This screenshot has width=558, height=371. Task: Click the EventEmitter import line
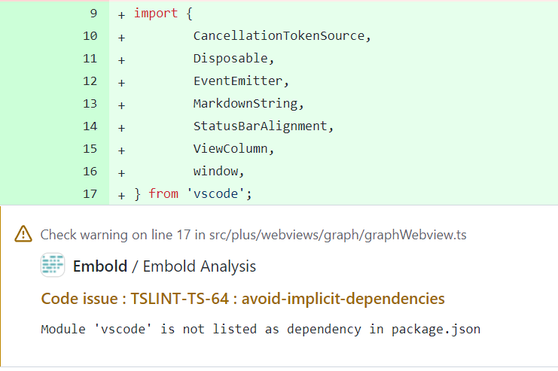click(x=241, y=81)
